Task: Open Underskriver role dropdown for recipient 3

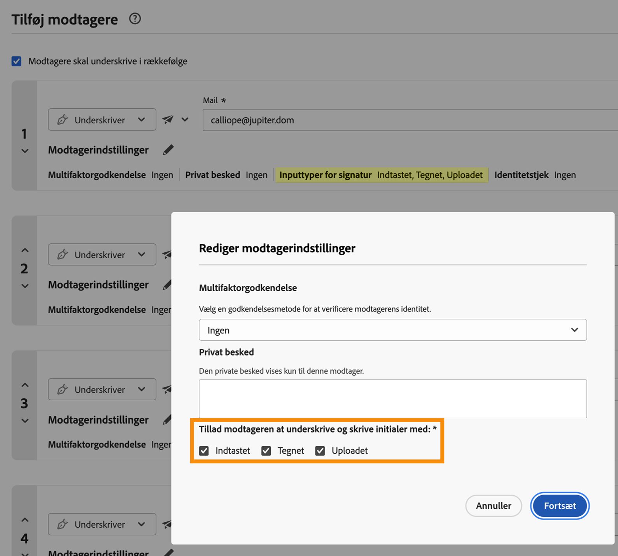Action: click(102, 389)
